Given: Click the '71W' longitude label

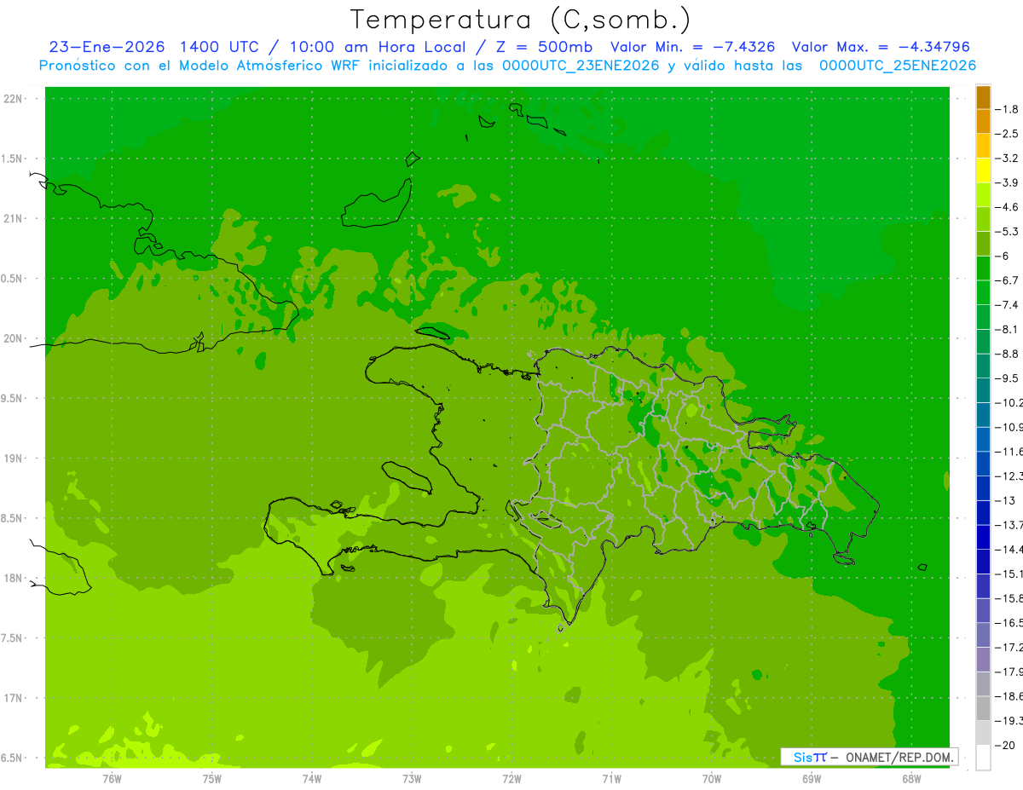Looking at the screenshot, I should point(611,779).
